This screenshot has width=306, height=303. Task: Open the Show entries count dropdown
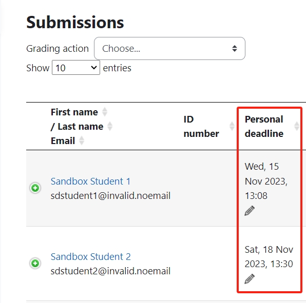76,68
